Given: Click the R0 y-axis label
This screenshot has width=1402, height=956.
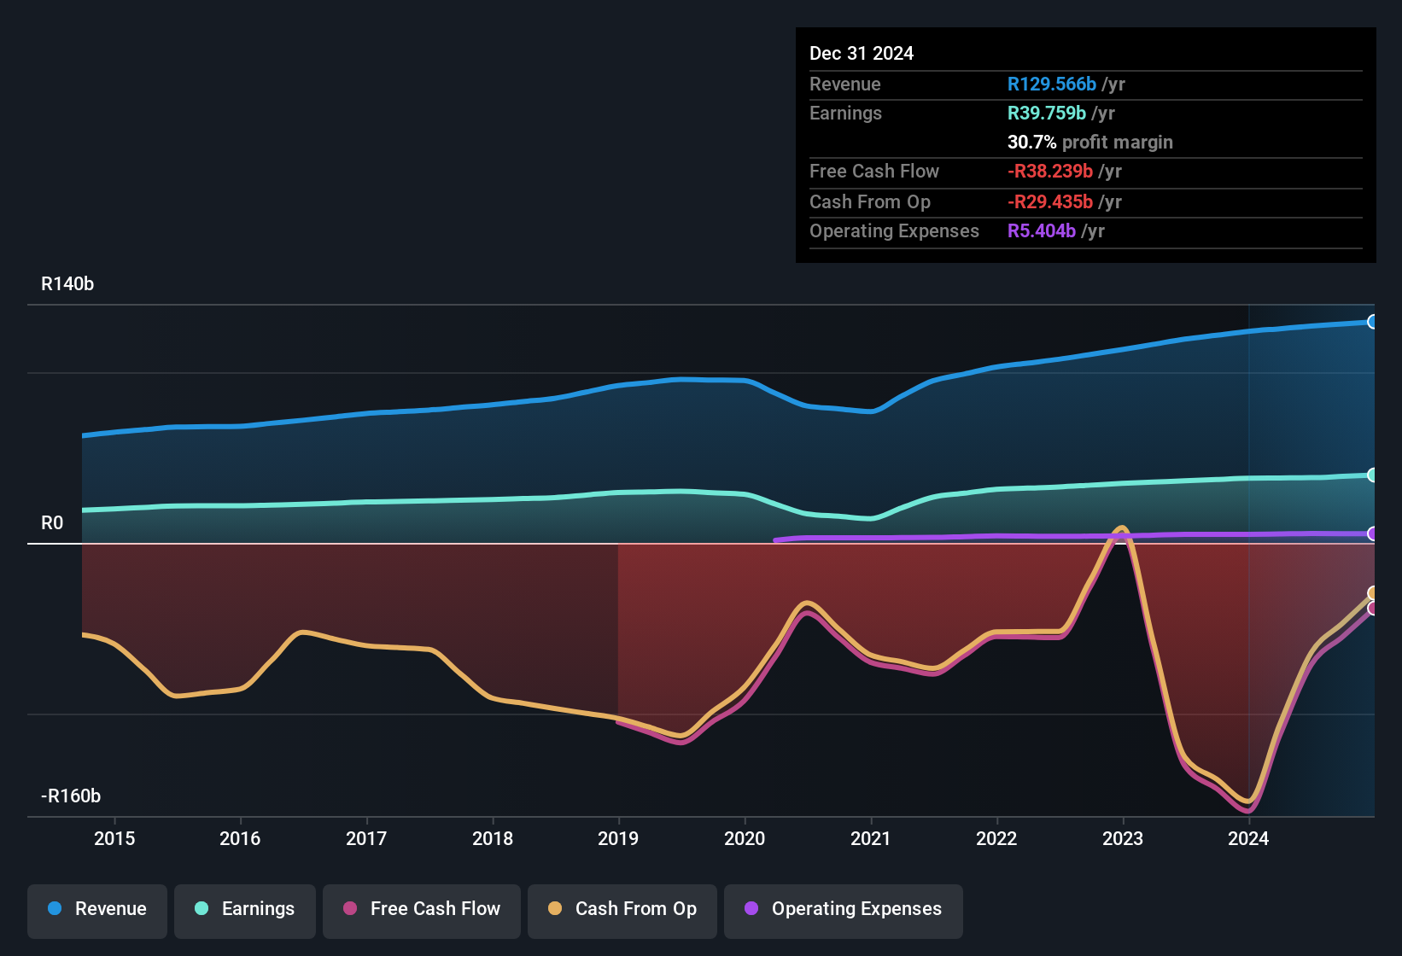Looking at the screenshot, I should (x=52, y=523).
